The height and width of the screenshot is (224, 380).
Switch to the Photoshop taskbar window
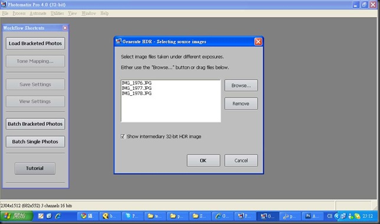click(x=313, y=216)
